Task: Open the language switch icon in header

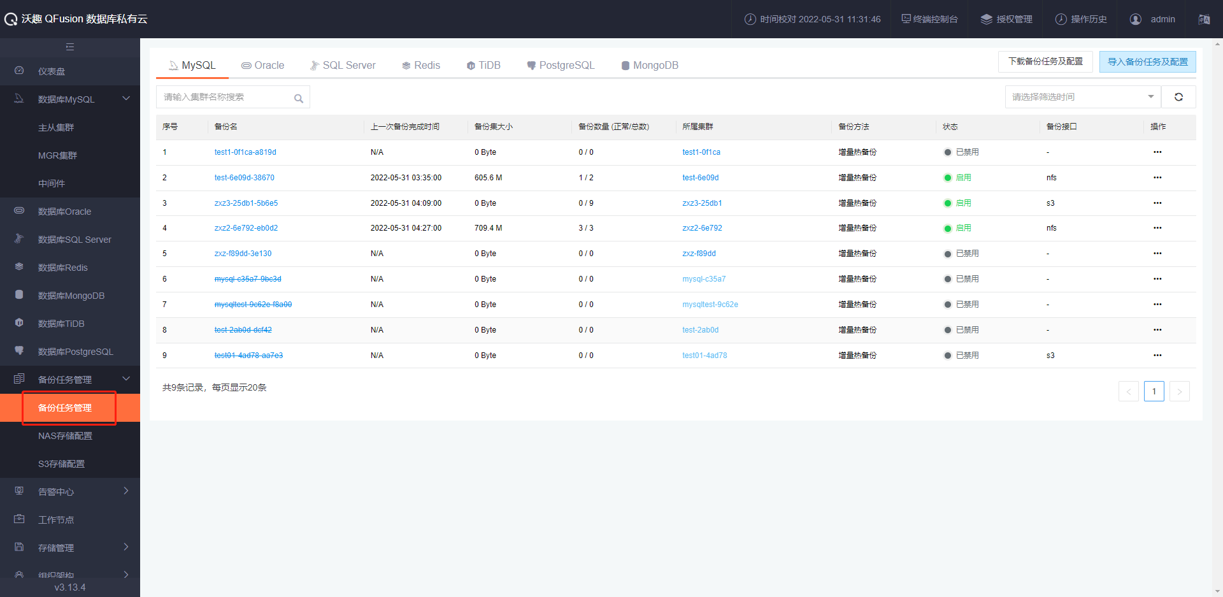Action: click(1204, 19)
